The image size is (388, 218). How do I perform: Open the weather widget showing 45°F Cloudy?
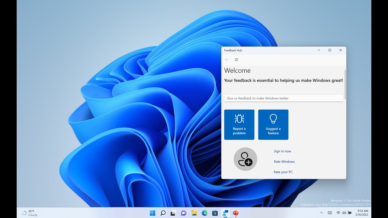[29, 213]
